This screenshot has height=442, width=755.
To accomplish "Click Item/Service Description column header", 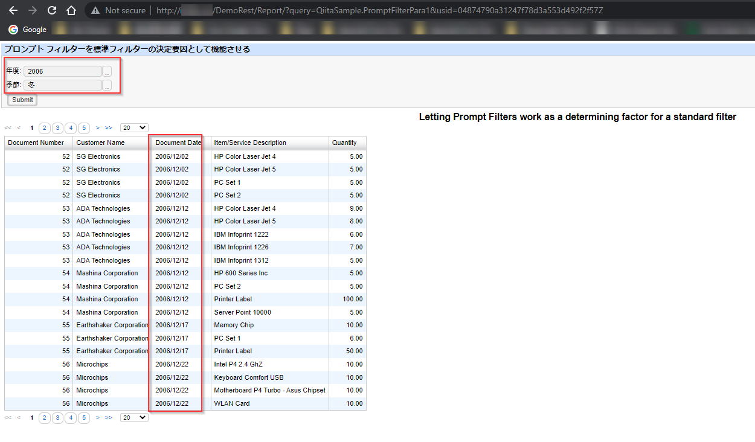I will [269, 143].
